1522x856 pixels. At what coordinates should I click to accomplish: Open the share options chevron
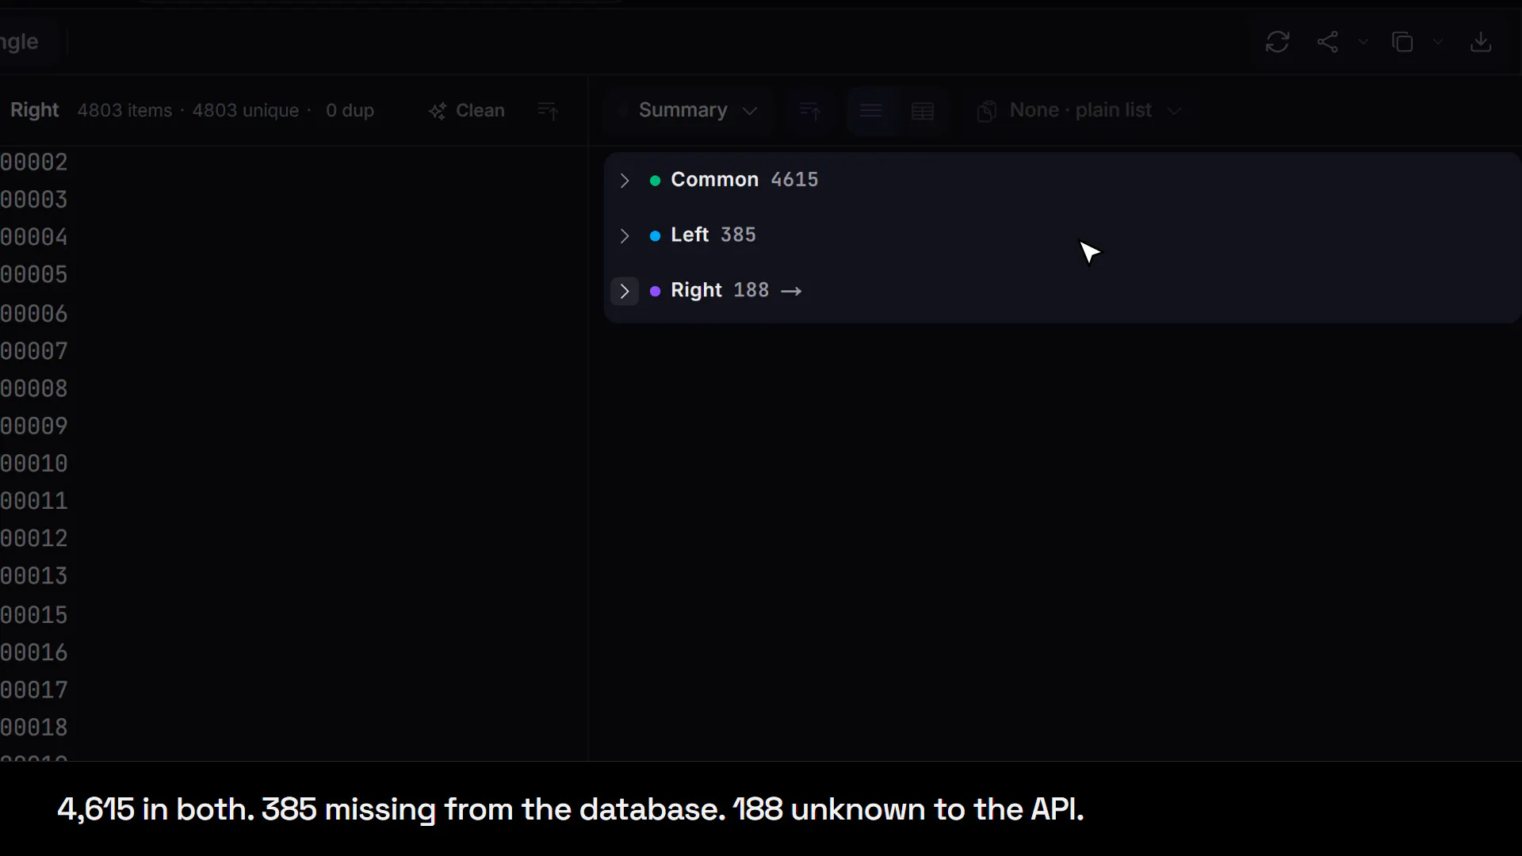(x=1363, y=42)
